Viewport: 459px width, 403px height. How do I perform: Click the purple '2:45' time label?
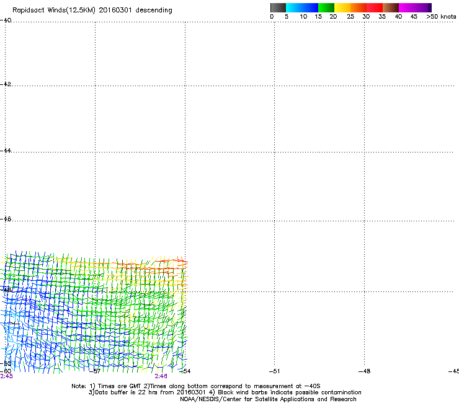pos(6,376)
